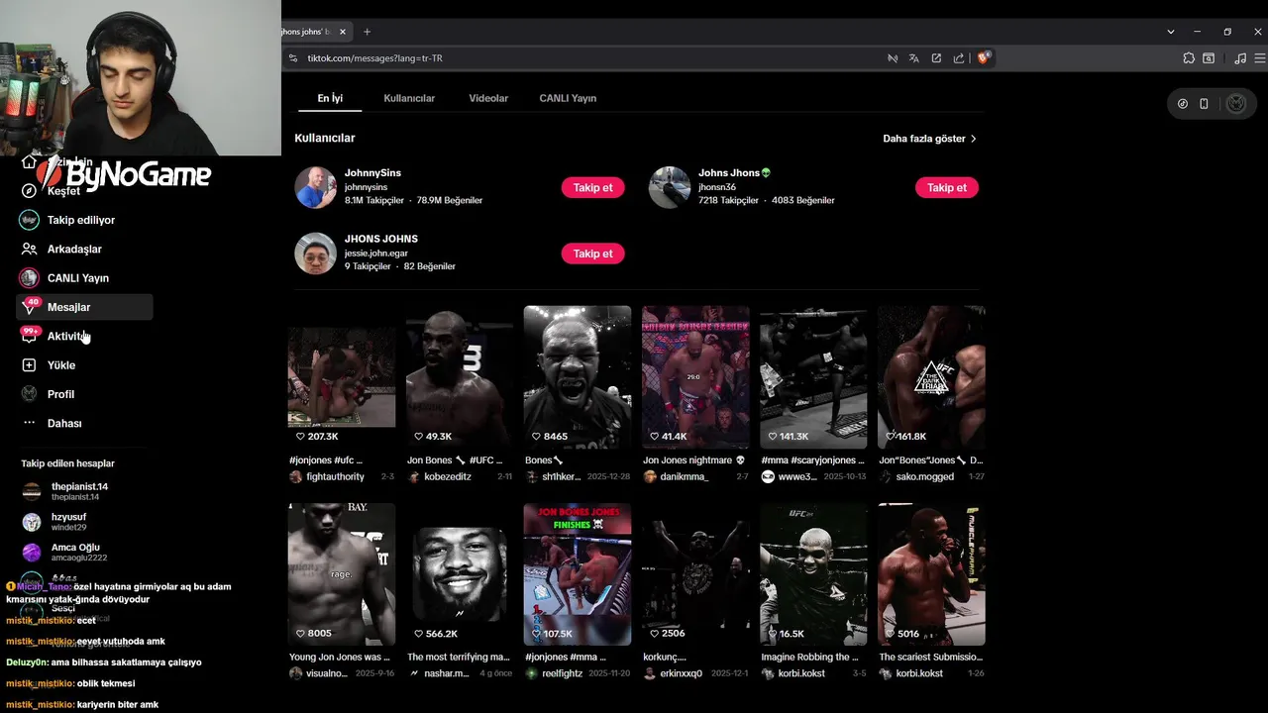Screen dimensions: 1268x713
Task: Open Brave Shields lion icon
Action: 984,58
